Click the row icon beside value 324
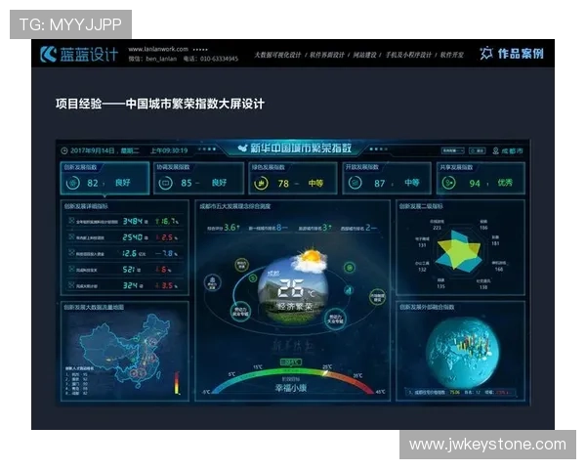This screenshot has height=469, width=586. pos(71,285)
